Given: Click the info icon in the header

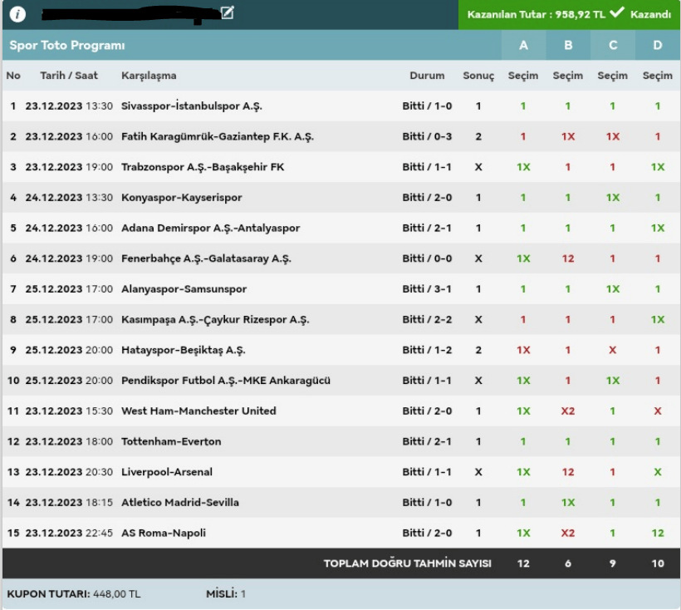Looking at the screenshot, I should (x=17, y=14).
